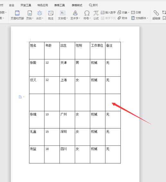Insert a formula with Pi icon

96,13
